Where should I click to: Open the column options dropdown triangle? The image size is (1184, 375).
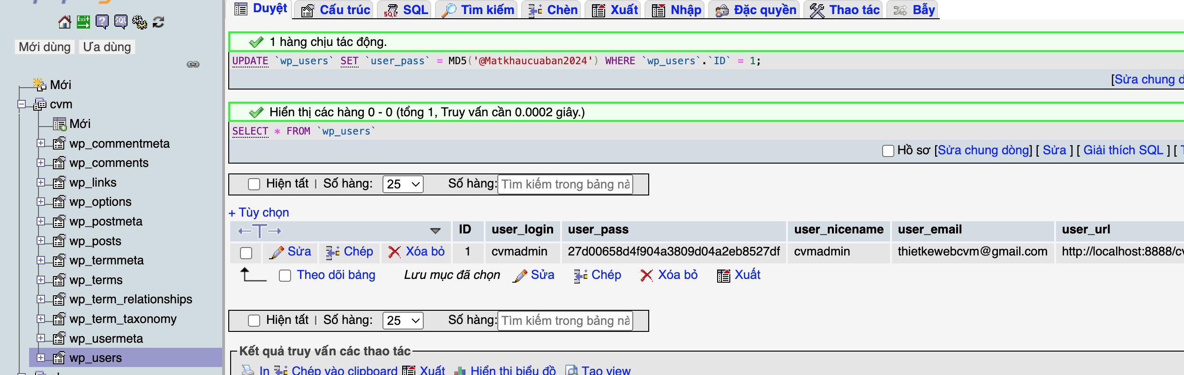435,231
